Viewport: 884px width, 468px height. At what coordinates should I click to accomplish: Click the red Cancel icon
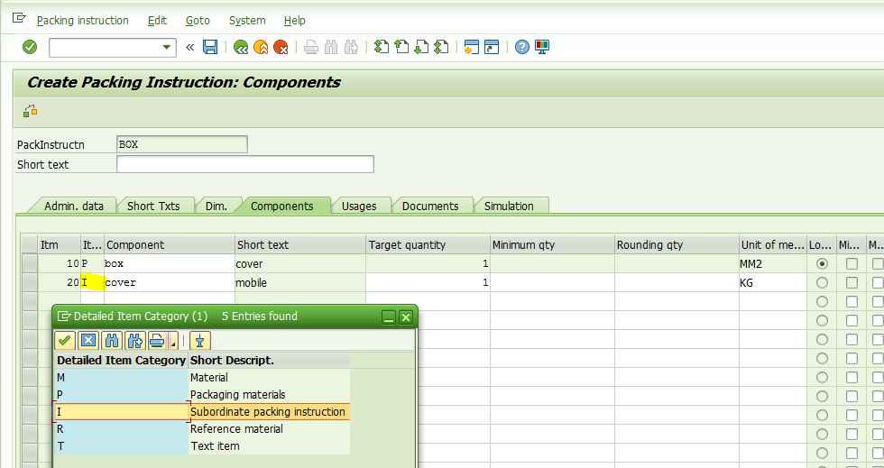coord(281,48)
